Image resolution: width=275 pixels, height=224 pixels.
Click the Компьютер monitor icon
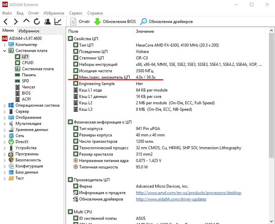[x=11, y=45]
